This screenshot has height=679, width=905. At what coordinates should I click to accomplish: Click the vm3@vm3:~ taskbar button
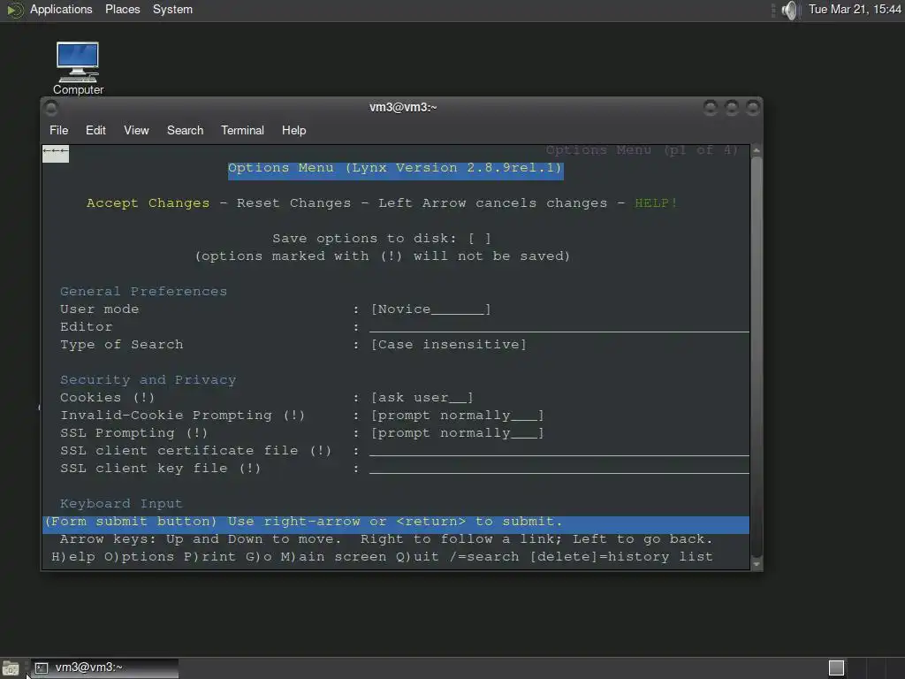pos(104,668)
